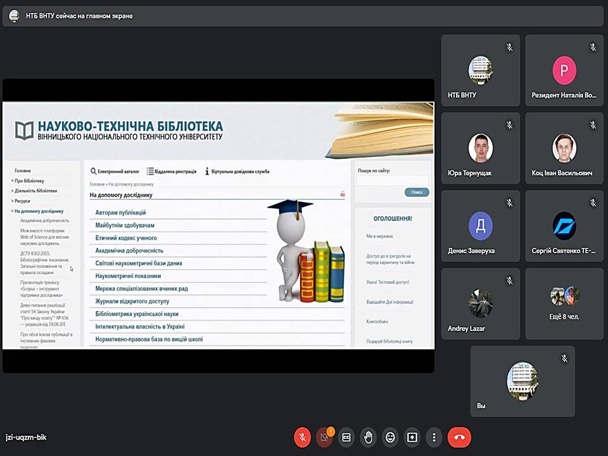Image resolution: width=608 pixels, height=456 pixels.
Task: Expand the 'Про бібліотеку' sidebar menu
Action: point(28,180)
